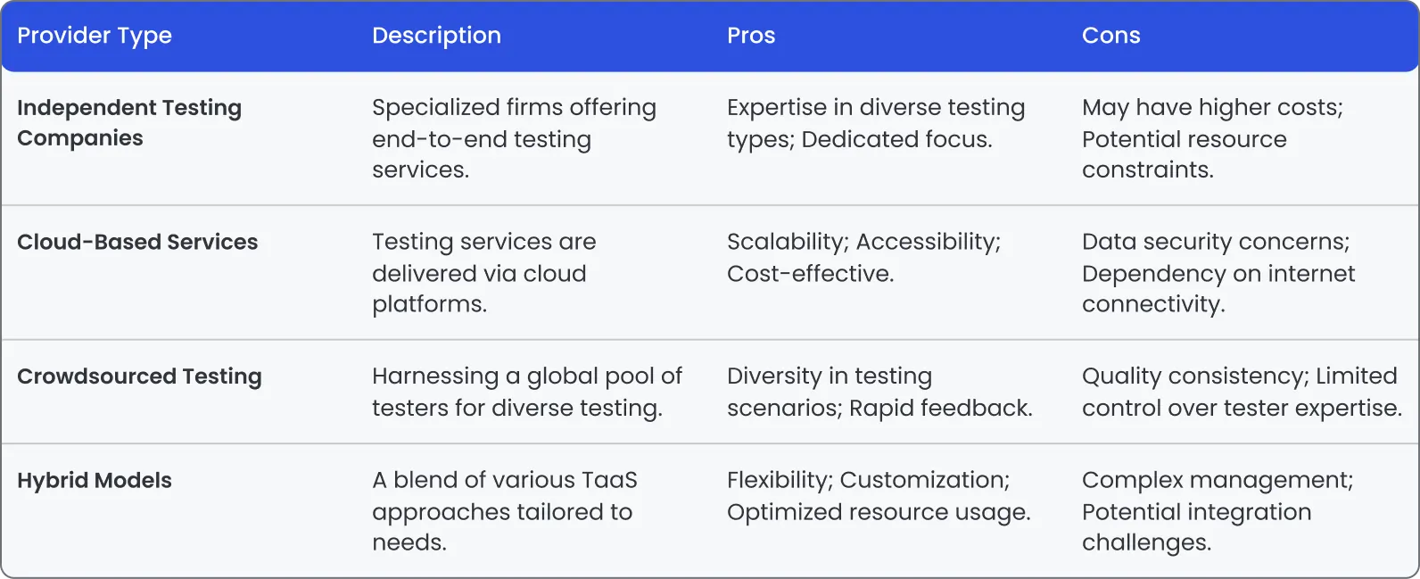Click the "Quality consistency; Limited control" cons cell

pos(1241,392)
